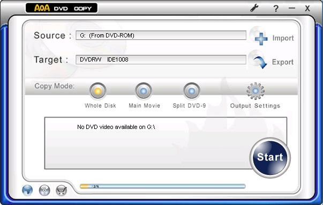Click the Split DVD-9 label
Screen dimensions: 323x205
(x=189, y=105)
